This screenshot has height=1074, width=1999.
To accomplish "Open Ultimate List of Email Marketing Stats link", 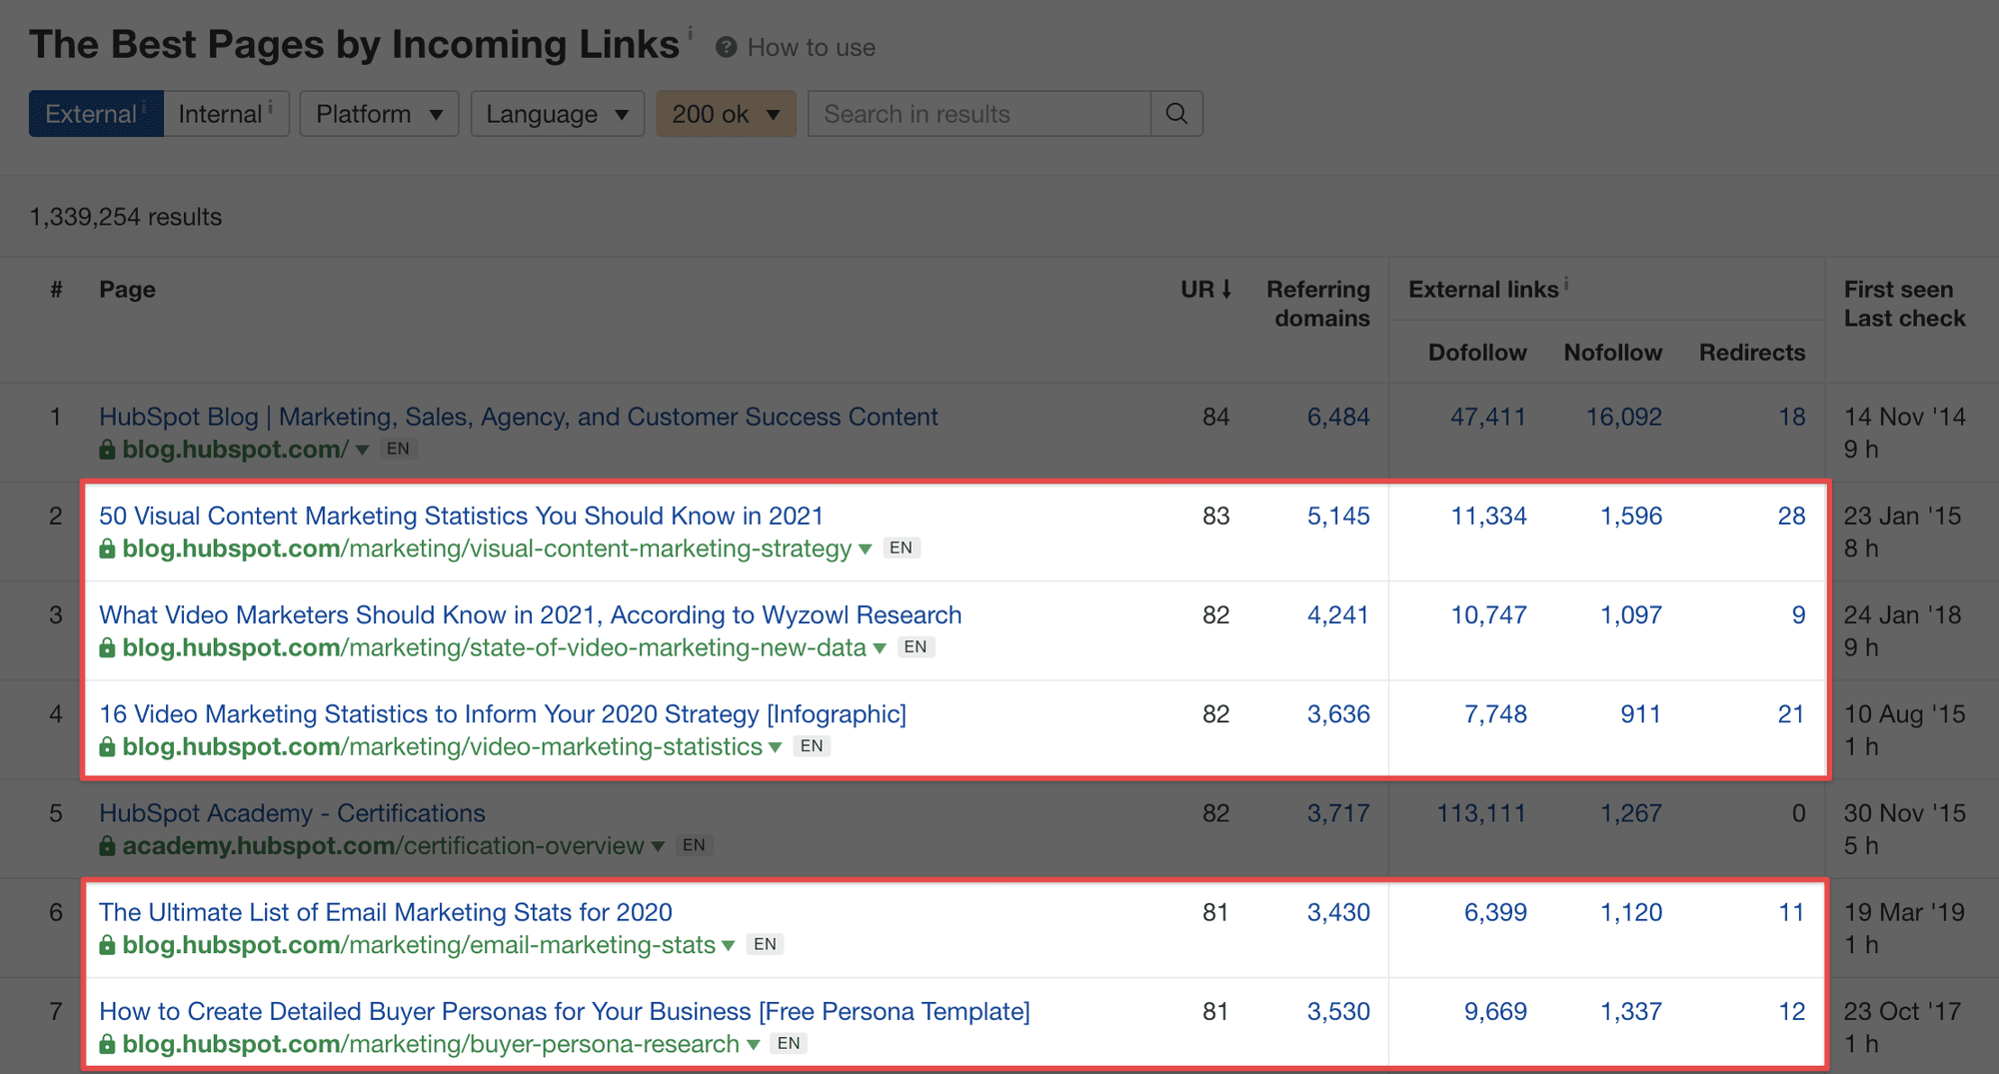I will click(x=386, y=912).
